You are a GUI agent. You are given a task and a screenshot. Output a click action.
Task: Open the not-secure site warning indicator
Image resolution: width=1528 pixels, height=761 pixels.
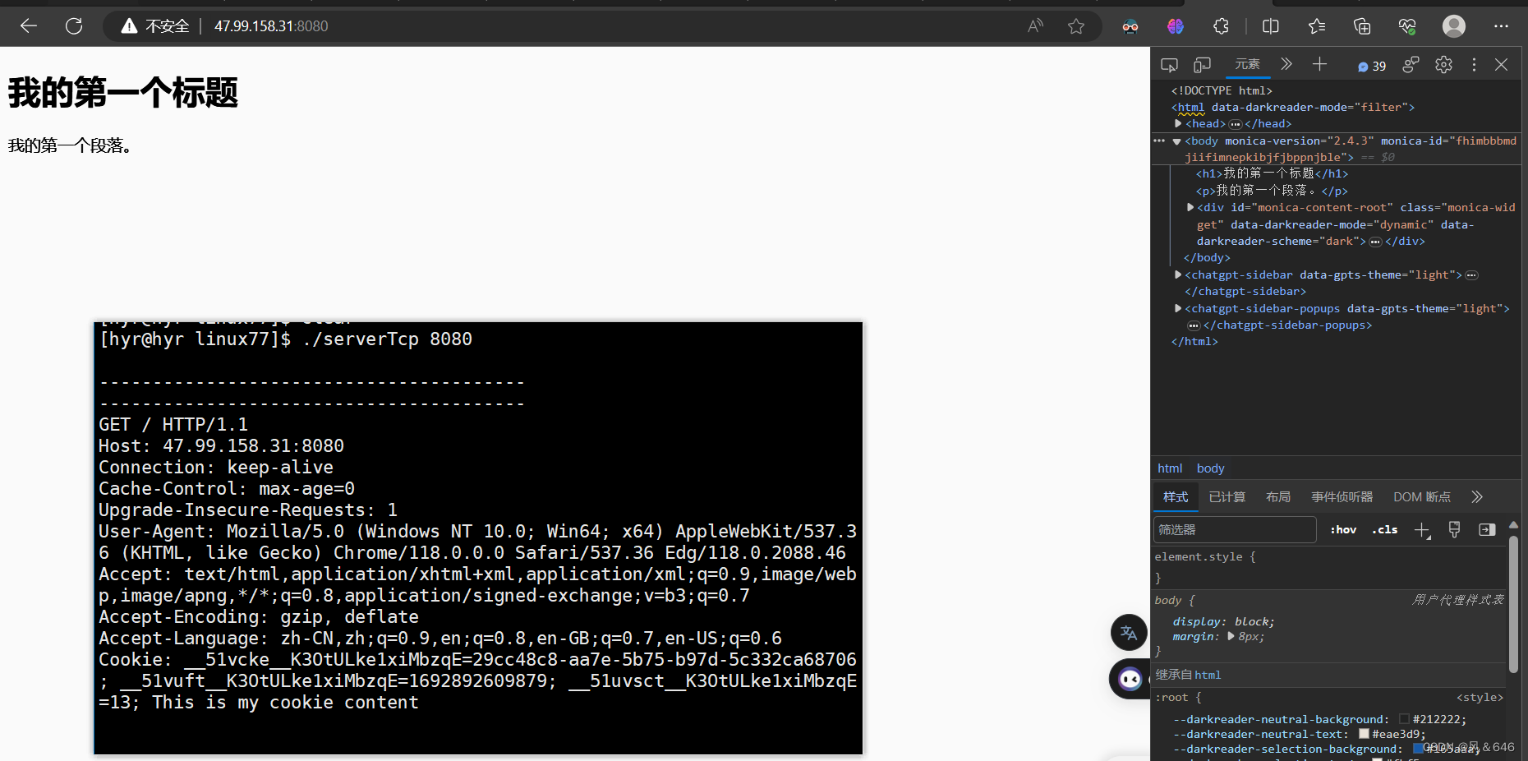click(x=155, y=26)
